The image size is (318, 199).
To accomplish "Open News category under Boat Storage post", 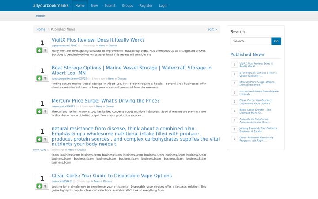I will [x=111, y=79].
